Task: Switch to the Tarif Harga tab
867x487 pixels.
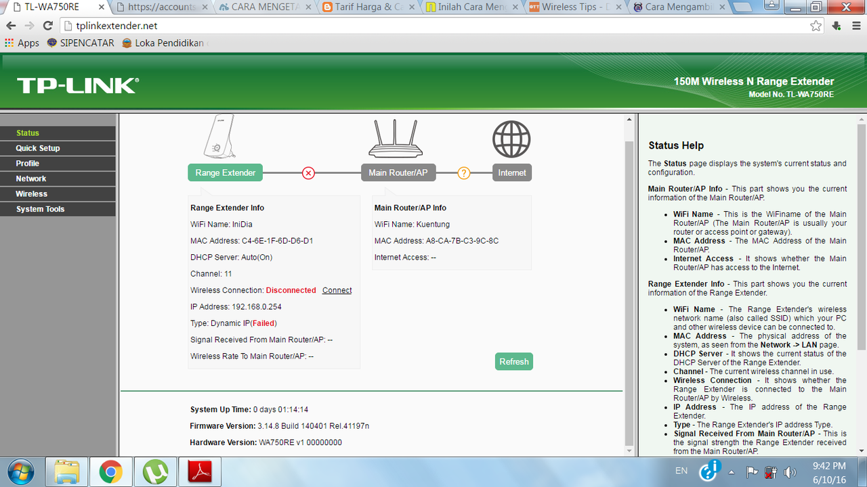Action: point(368,7)
